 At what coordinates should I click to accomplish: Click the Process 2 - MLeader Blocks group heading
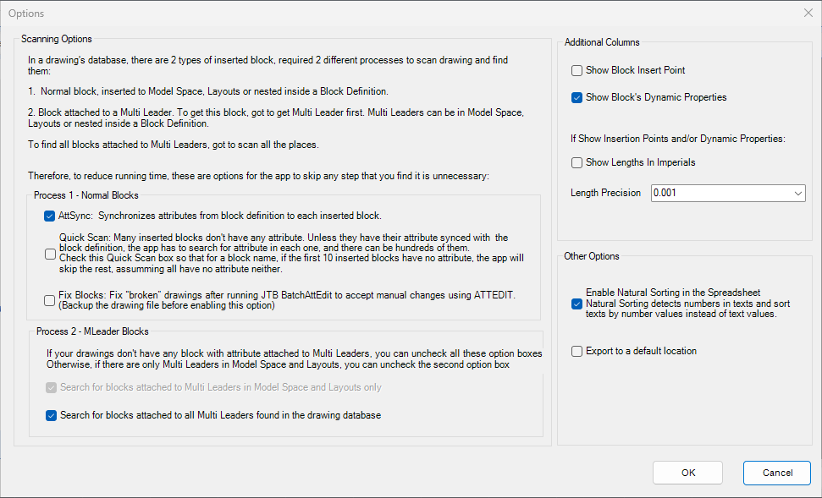(92, 331)
